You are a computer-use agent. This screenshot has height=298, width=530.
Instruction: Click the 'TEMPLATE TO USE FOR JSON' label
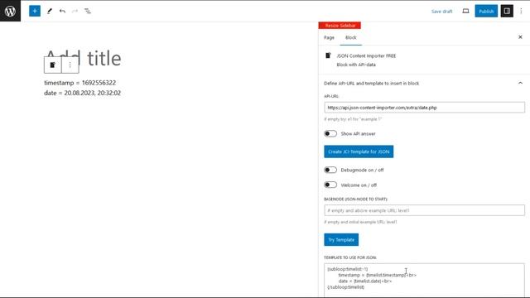349,257
